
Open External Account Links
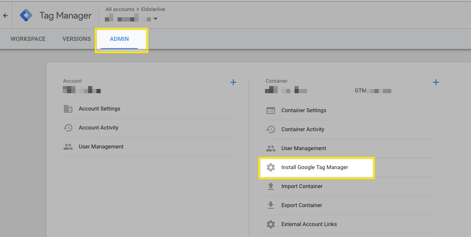click(350, 224)
